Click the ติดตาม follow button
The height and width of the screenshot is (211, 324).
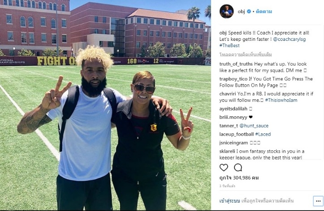click(x=264, y=12)
